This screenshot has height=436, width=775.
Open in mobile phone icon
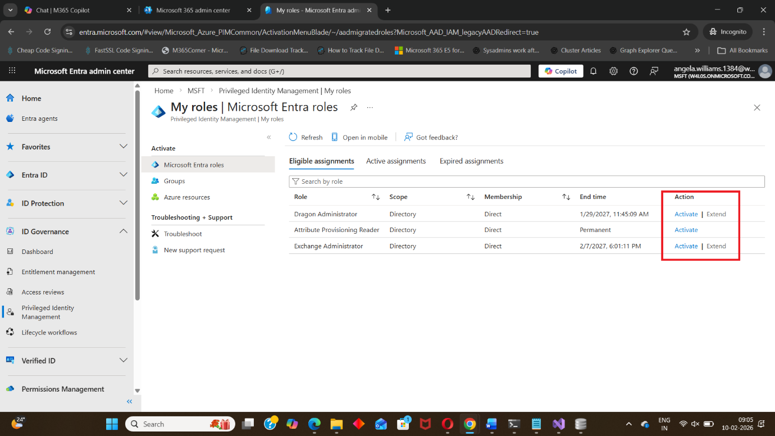(x=335, y=137)
